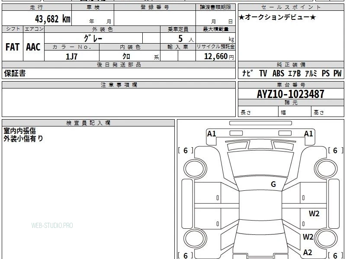
Task: Click the color code 1J7
Action: point(71,57)
